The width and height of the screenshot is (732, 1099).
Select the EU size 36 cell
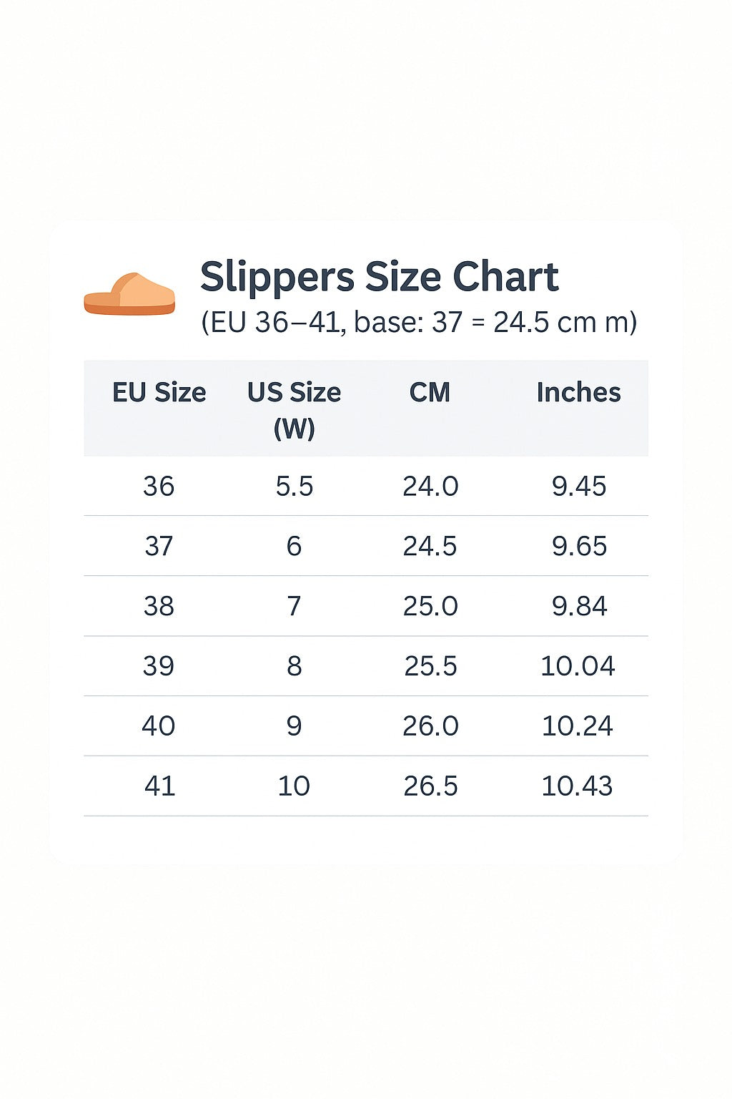159,487
